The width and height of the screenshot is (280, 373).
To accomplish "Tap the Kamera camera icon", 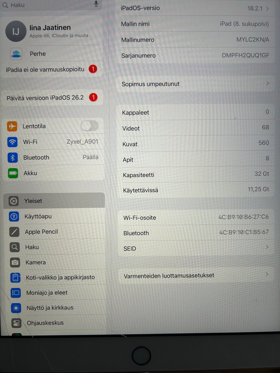I will (x=15, y=263).
